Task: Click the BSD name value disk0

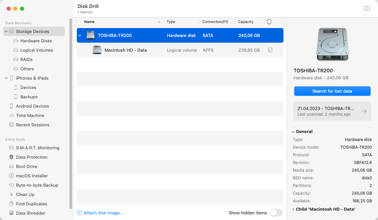Action: (367, 178)
